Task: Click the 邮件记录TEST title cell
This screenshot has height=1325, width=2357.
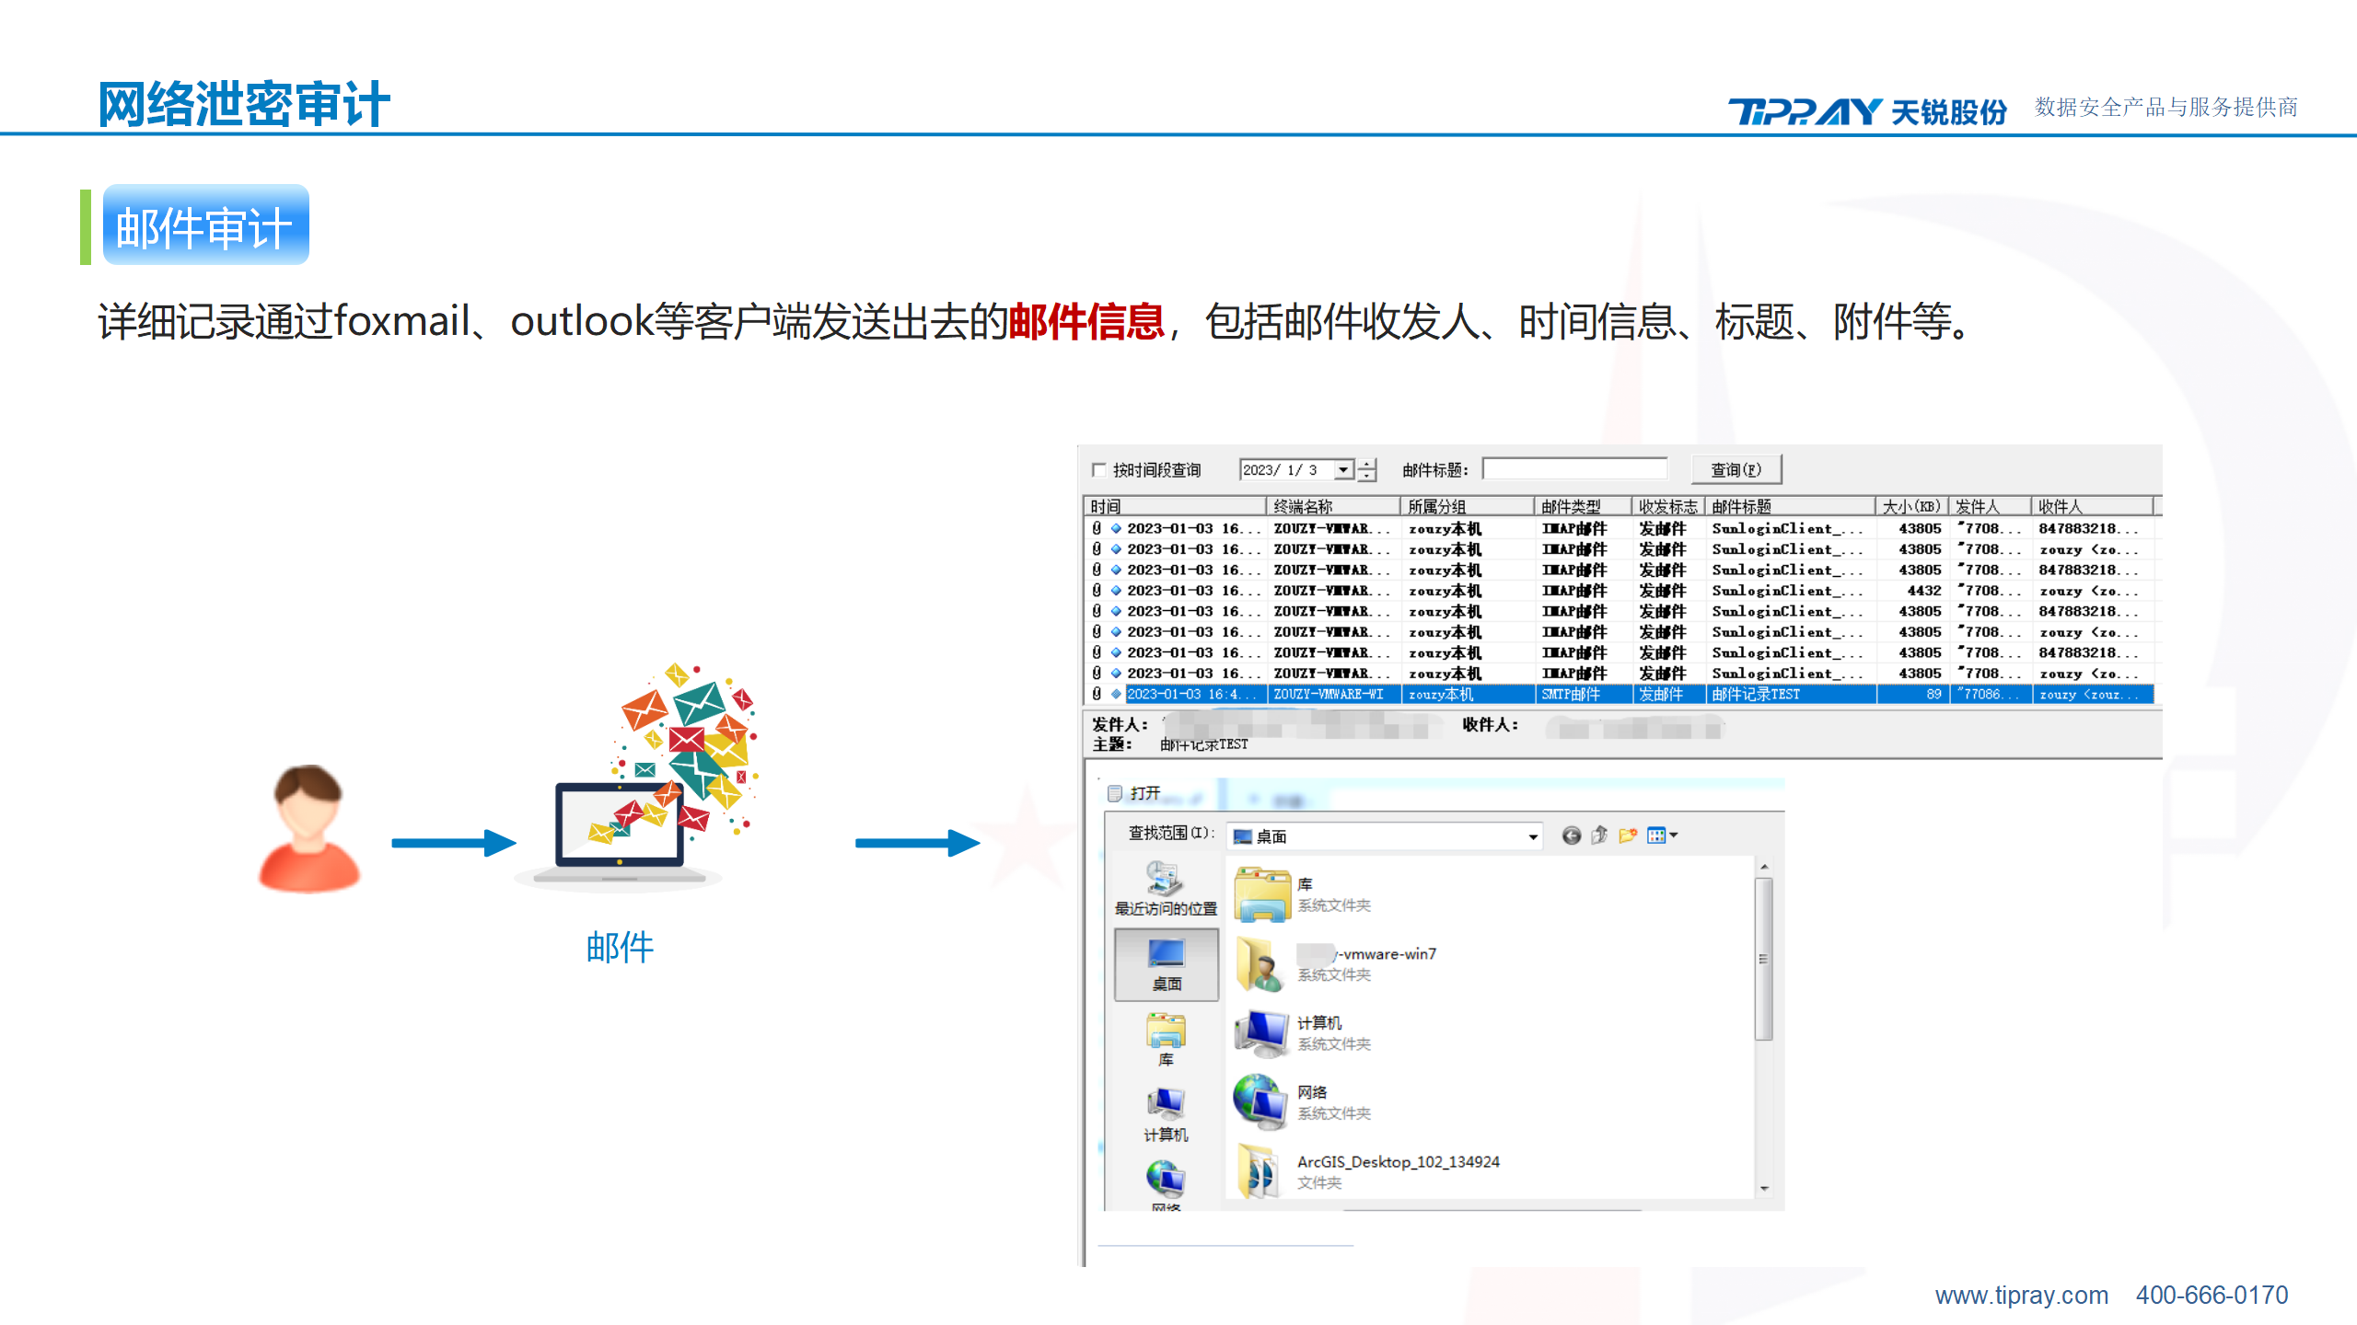Action: click(x=1790, y=695)
